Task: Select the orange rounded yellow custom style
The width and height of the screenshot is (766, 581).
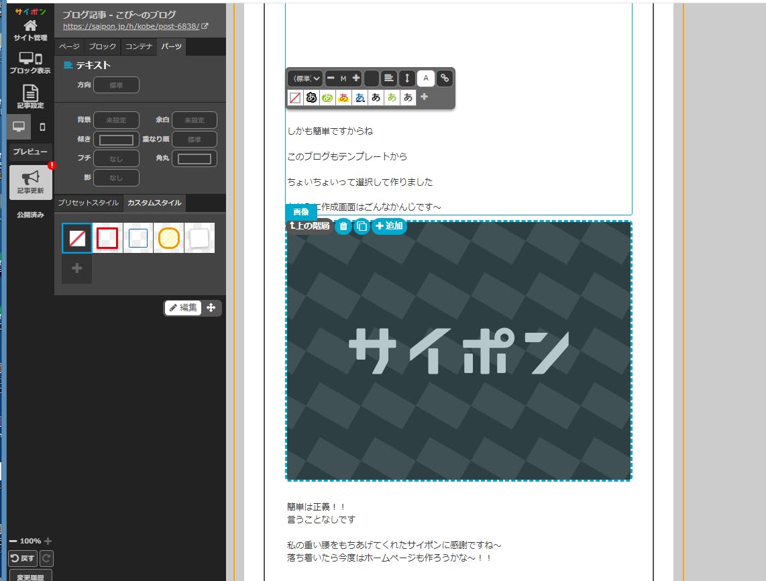Action: coord(168,238)
